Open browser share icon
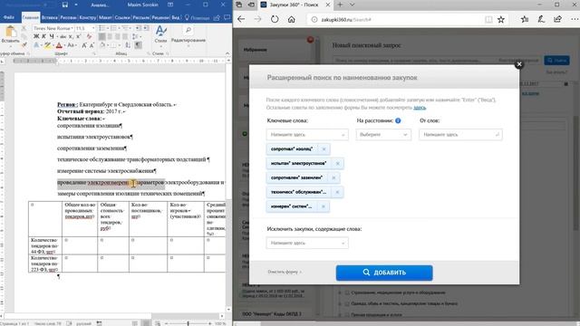This screenshot has width=580, height=326. [x=557, y=19]
